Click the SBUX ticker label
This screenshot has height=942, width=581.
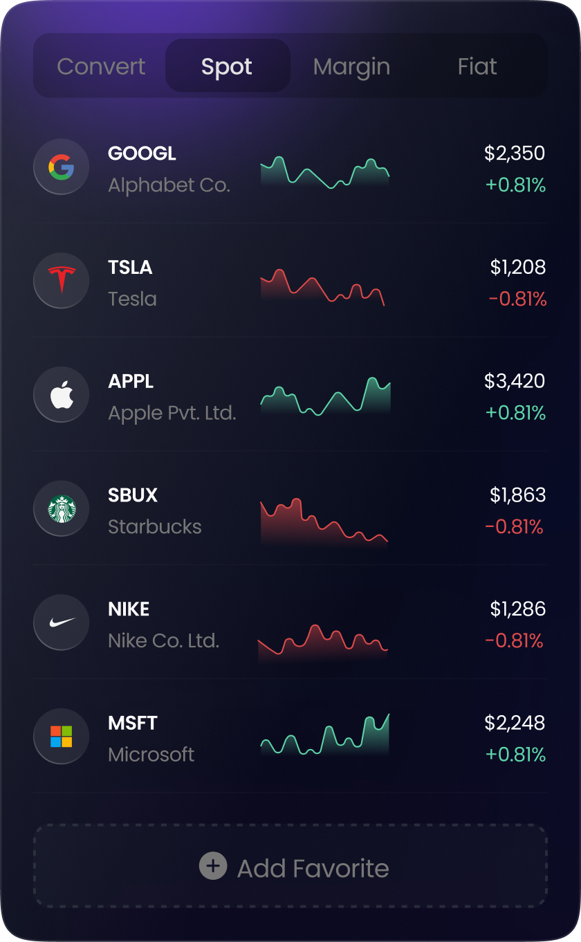pyautogui.click(x=133, y=495)
